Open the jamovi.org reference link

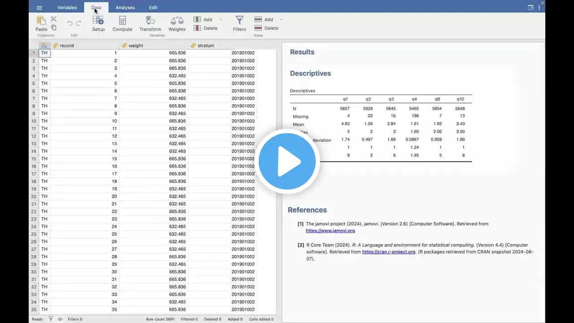pos(330,231)
